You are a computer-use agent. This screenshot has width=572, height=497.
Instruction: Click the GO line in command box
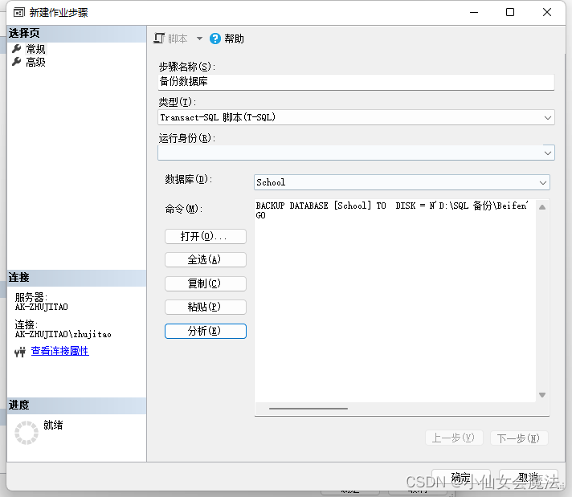click(261, 215)
